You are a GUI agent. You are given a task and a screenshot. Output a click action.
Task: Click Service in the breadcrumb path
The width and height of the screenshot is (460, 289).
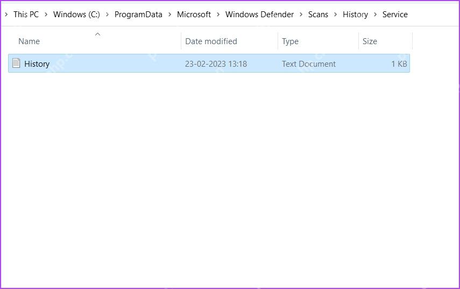point(395,15)
